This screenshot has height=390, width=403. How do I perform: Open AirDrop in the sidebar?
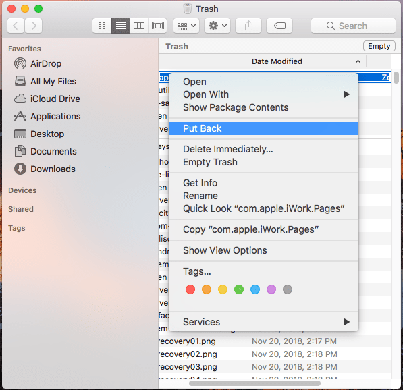click(38, 63)
